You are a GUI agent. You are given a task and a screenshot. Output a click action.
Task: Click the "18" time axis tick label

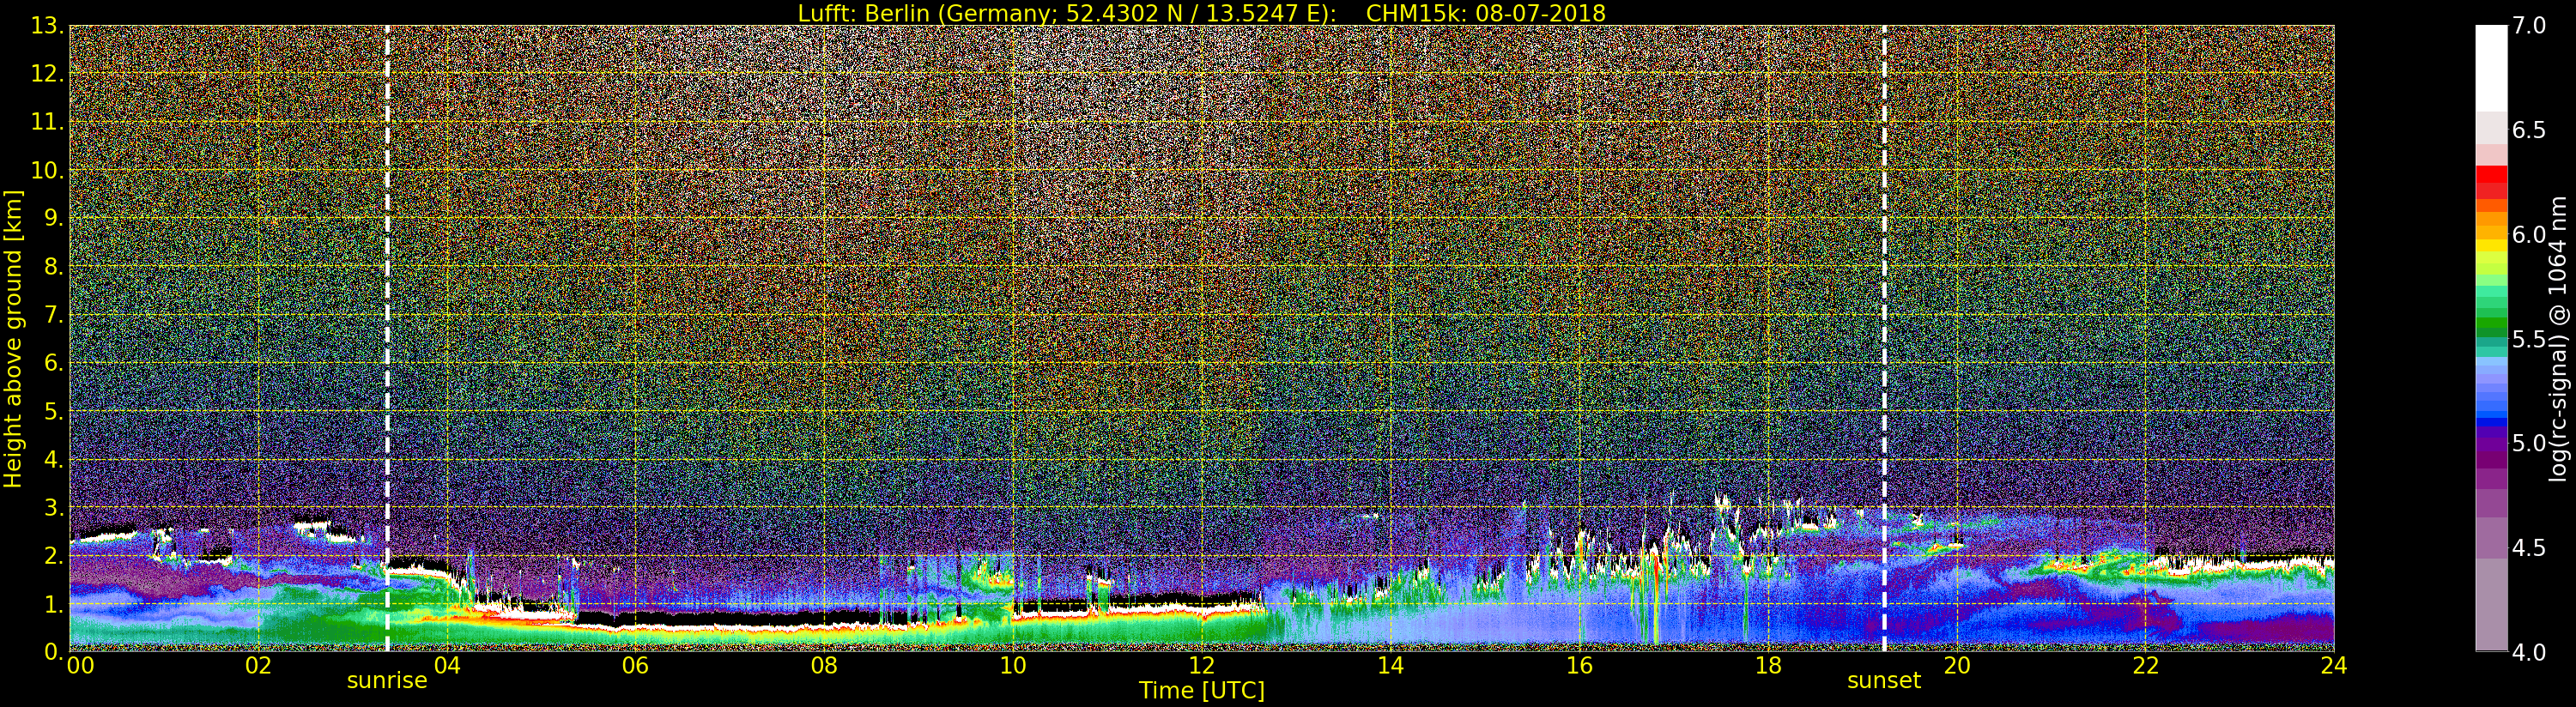(x=1768, y=666)
